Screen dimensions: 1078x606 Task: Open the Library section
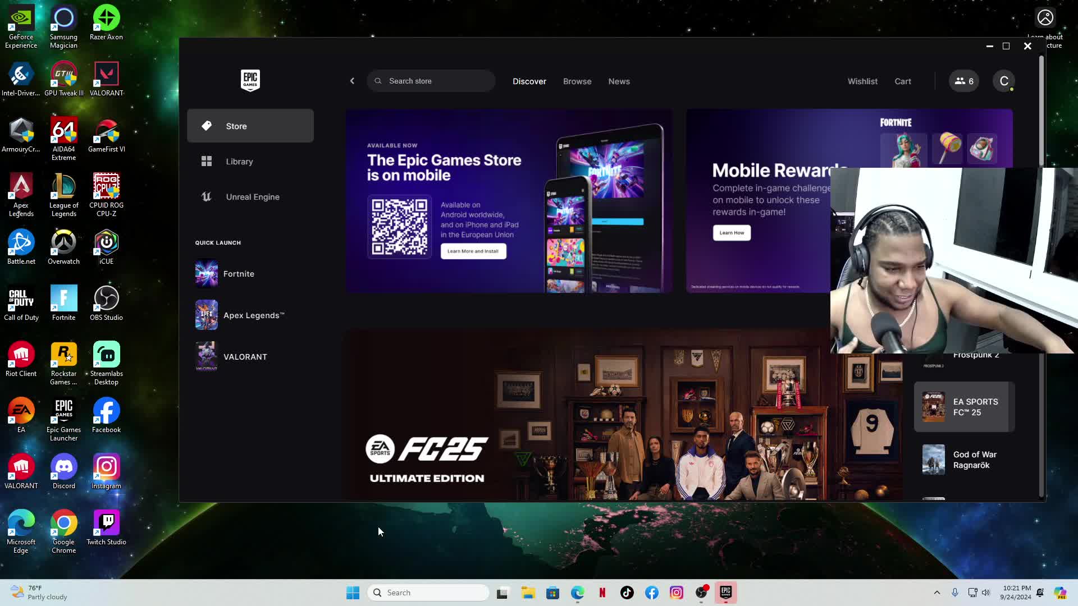pyautogui.click(x=250, y=162)
